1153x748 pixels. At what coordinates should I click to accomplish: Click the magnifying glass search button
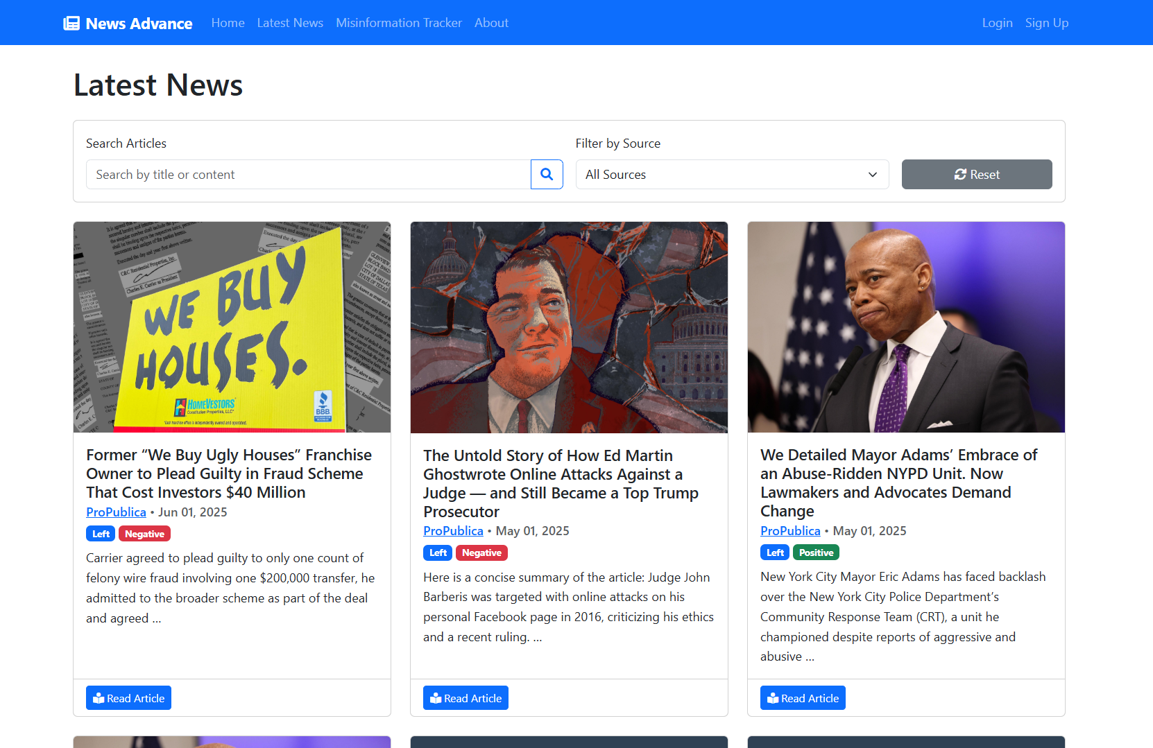point(547,175)
